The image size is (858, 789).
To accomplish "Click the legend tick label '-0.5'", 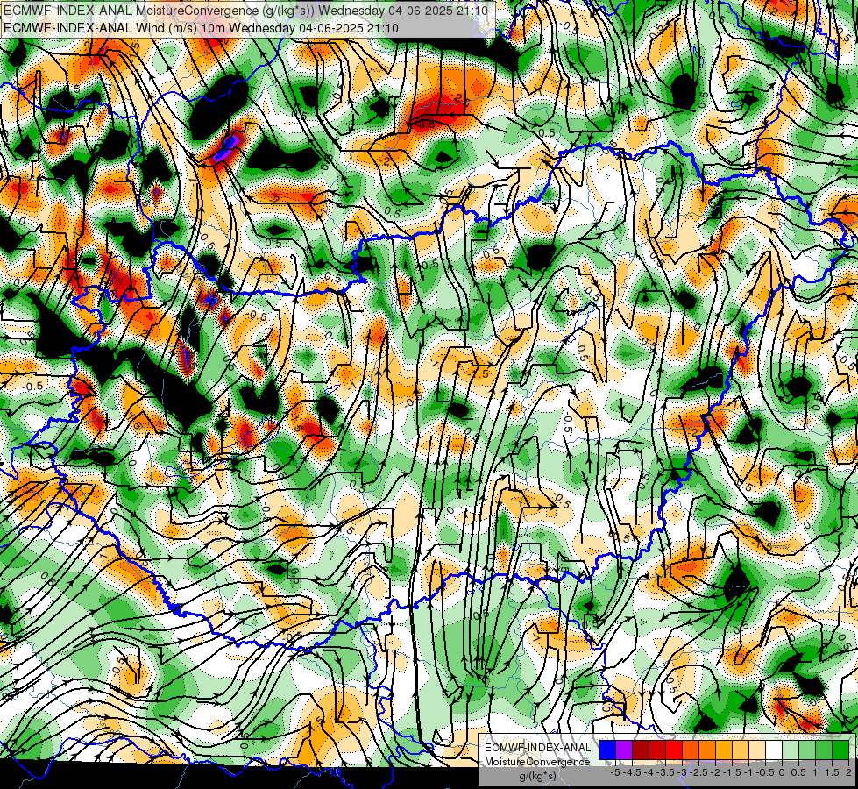I will pos(765,772).
